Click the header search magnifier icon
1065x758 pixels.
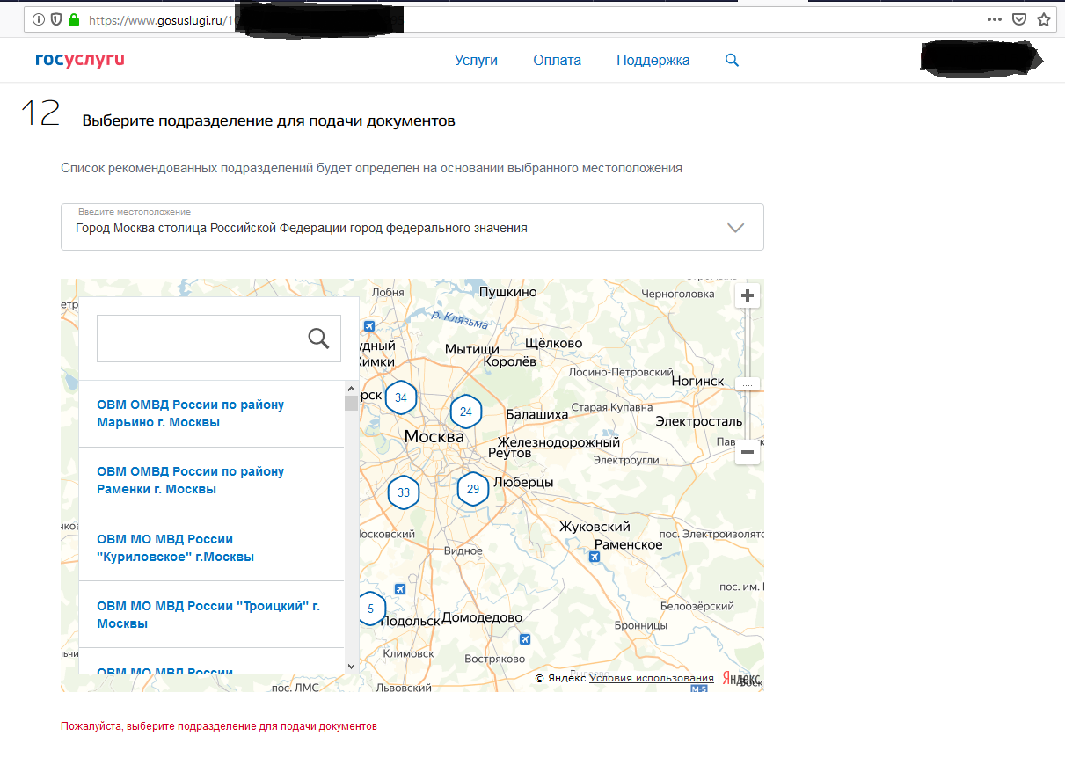tap(732, 61)
